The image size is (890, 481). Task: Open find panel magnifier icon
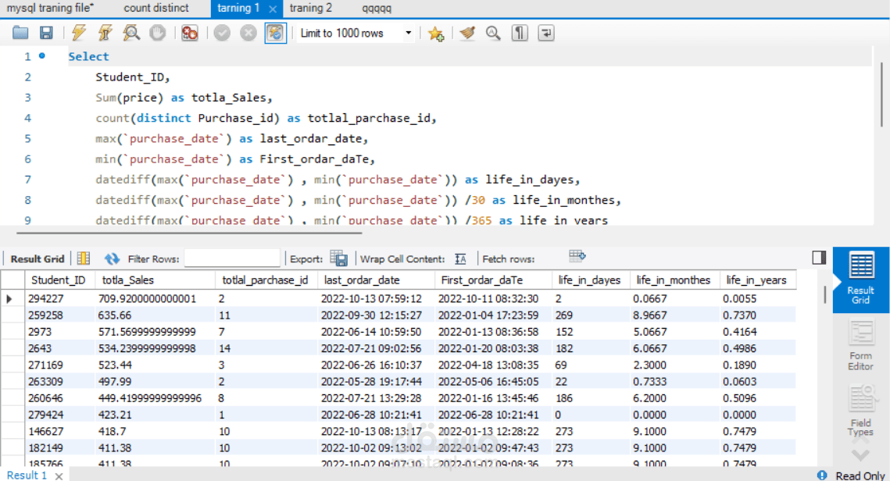click(x=493, y=33)
